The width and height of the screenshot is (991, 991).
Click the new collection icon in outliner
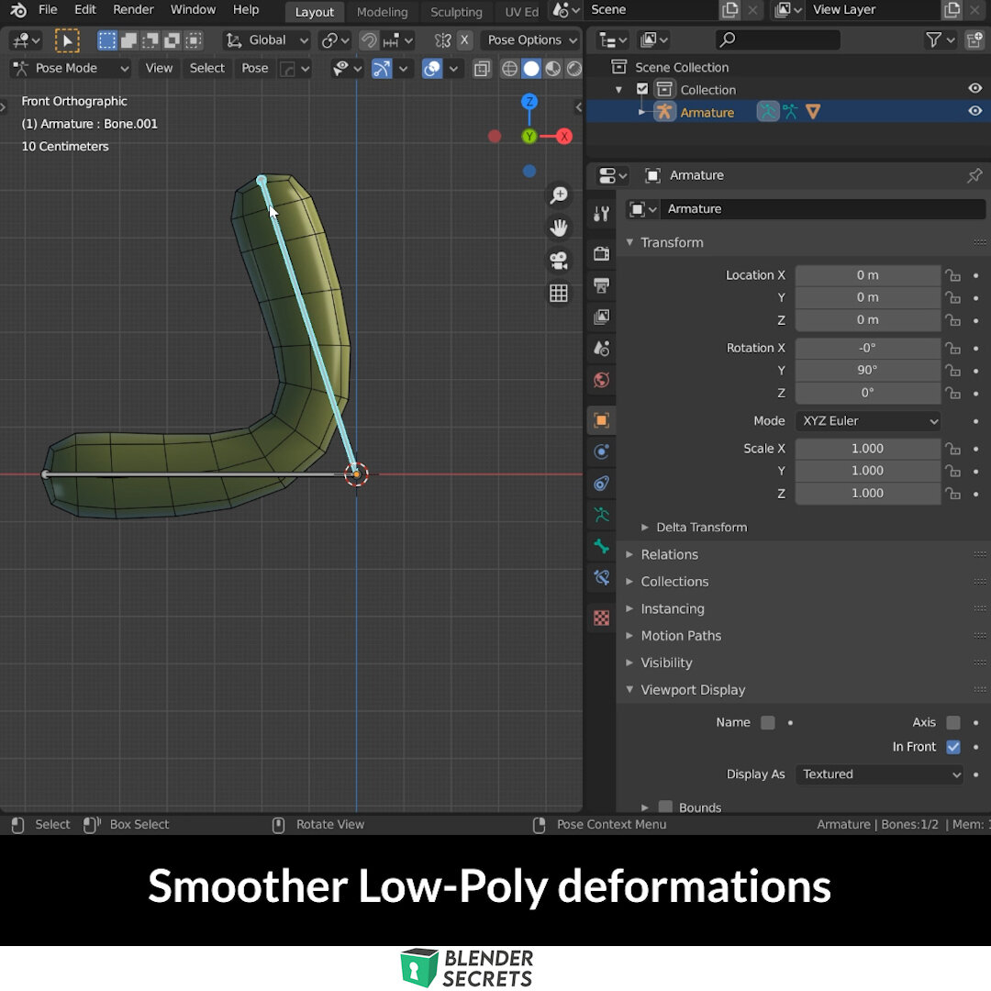click(975, 39)
